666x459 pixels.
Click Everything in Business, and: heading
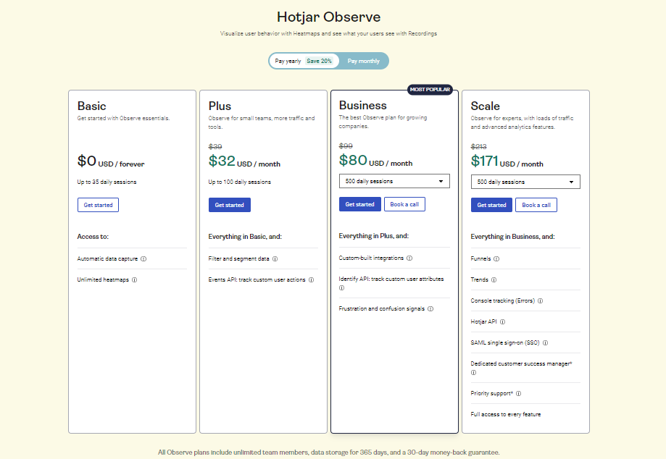click(512, 237)
